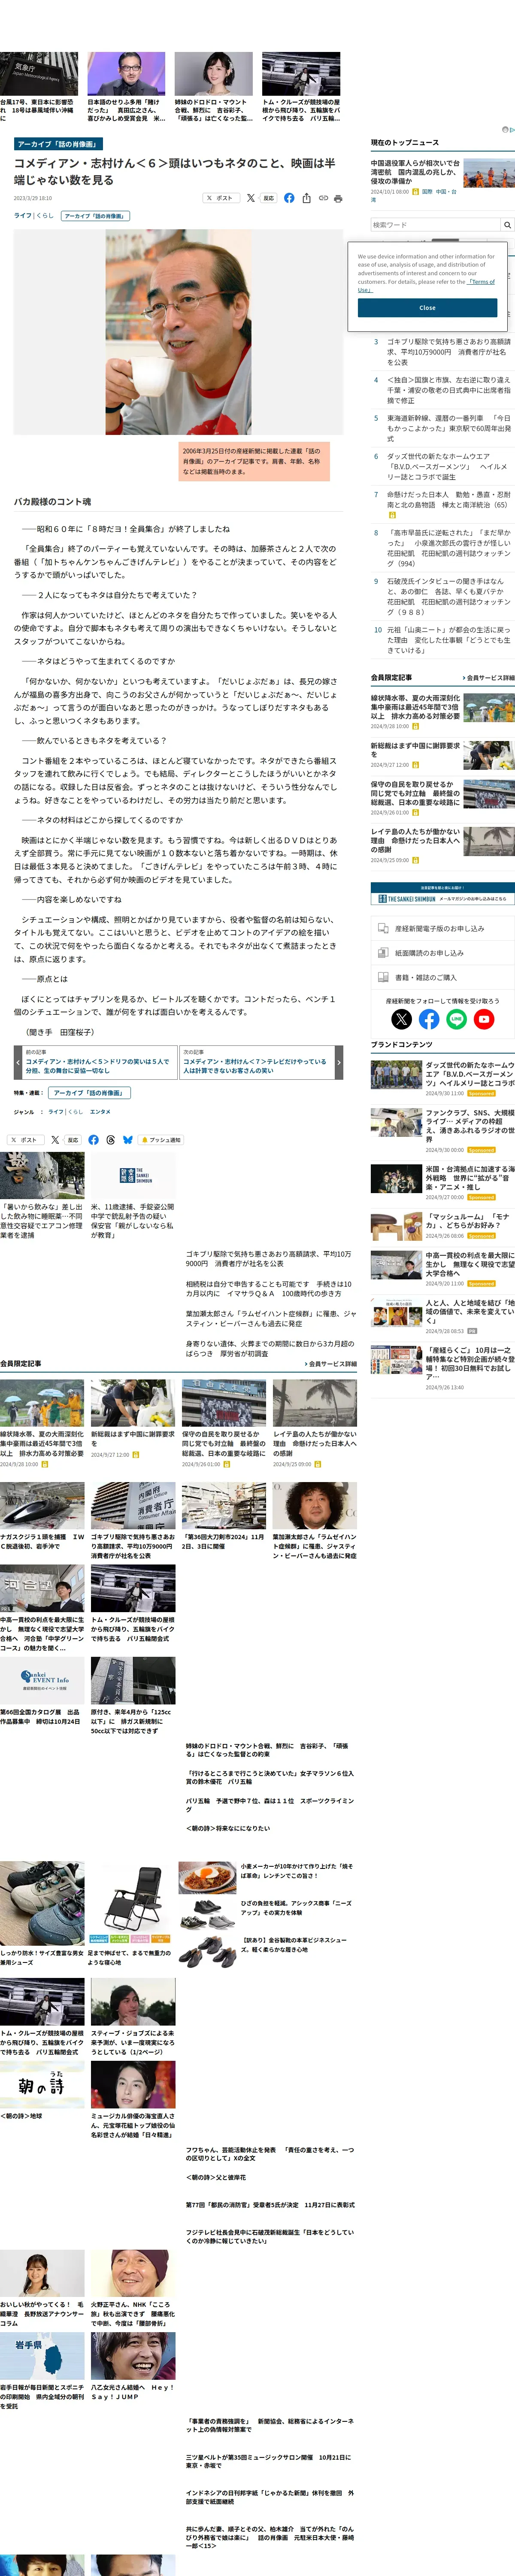Open sidebar article レイテ島の人たちが働かない理由
The height and width of the screenshot is (2576, 515).
pyautogui.click(x=416, y=840)
